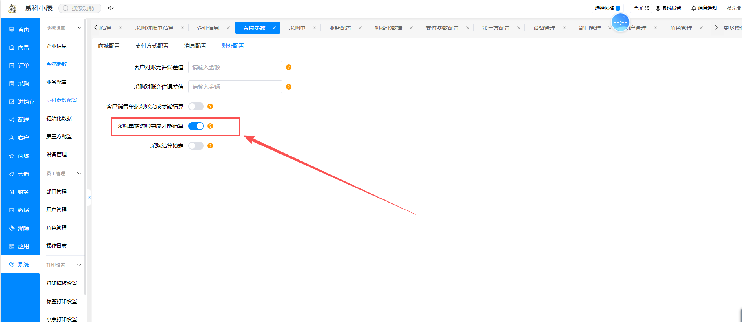Open the 营销 marketing module icon
The height and width of the screenshot is (322, 742).
12,174
